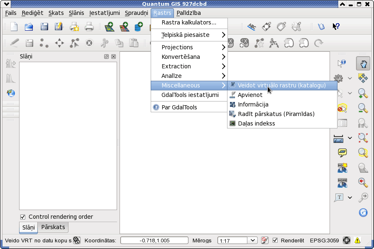Viewport: 374px width, 249px height.
Task: Click the New Project blank page icon
Action: [14, 27]
